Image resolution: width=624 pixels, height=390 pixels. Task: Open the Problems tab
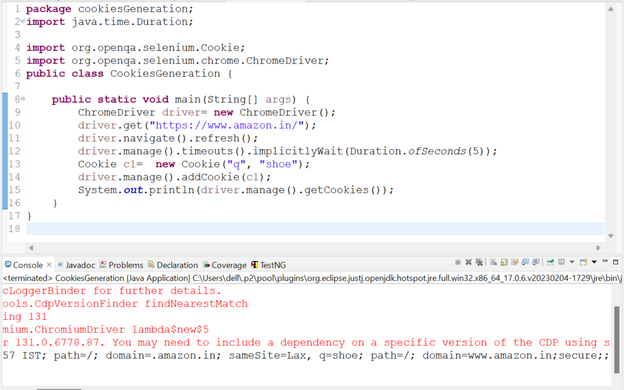pos(121,265)
